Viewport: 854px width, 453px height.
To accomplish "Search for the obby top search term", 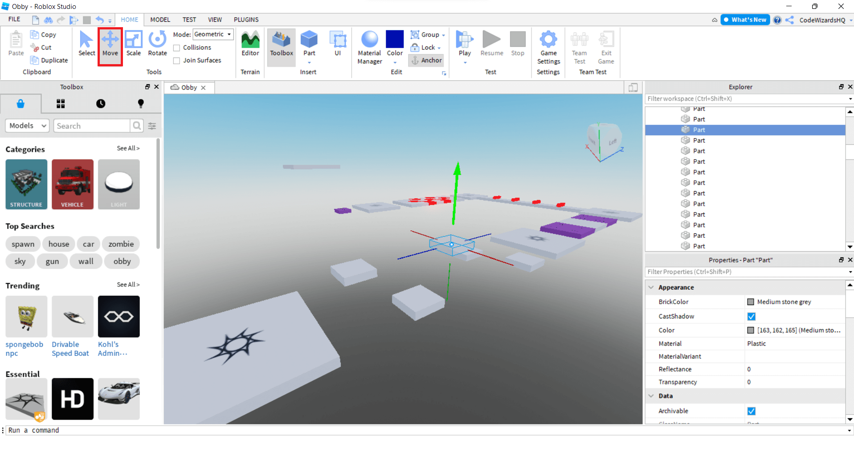I will click(122, 261).
